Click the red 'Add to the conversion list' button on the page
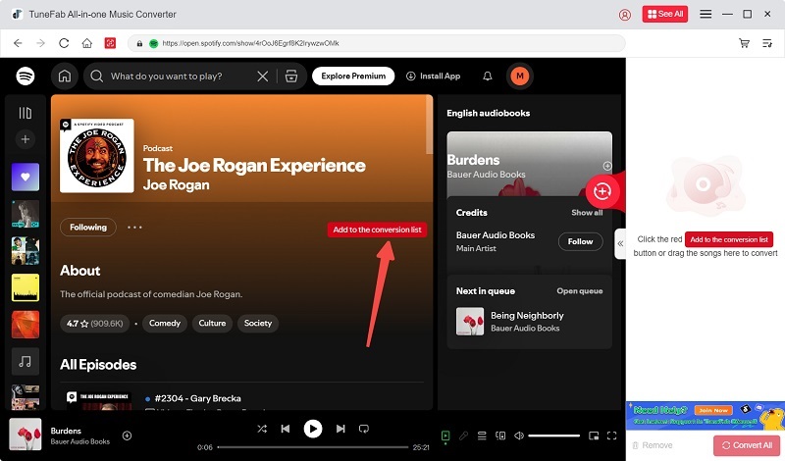Screen dimensions: 785x461 click(377, 230)
